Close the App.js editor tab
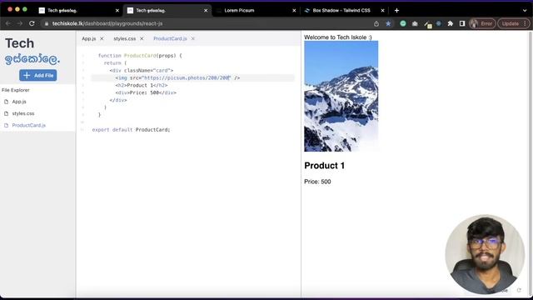This screenshot has width=533, height=300. pos(102,39)
